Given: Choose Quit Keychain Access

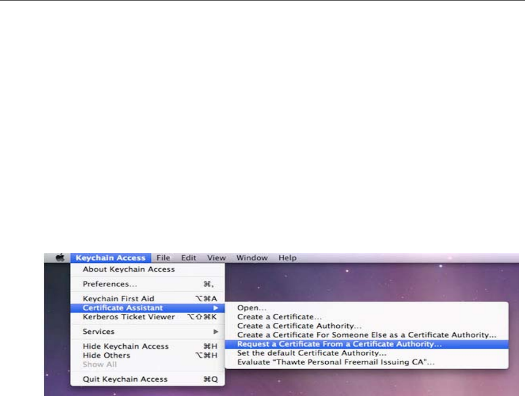Looking at the screenshot, I should point(148,379).
